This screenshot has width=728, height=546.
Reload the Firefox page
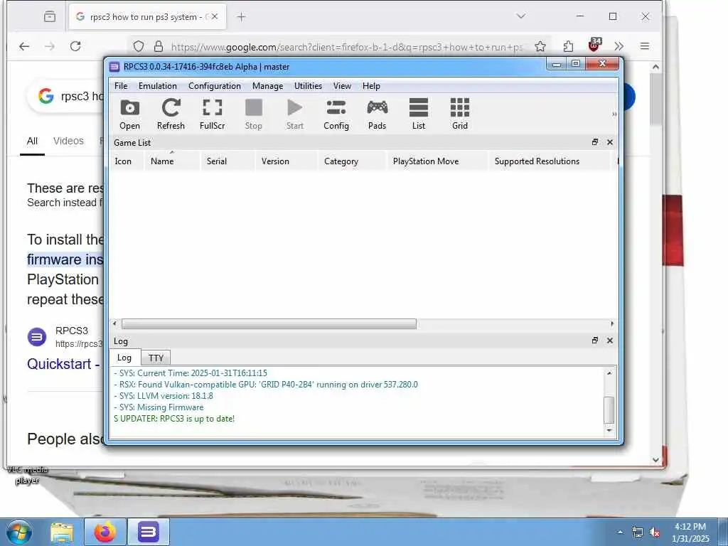(x=75, y=46)
